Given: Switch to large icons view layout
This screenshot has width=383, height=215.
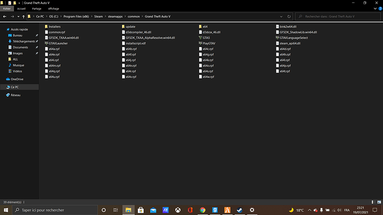Looking at the screenshot, I should [379, 202].
